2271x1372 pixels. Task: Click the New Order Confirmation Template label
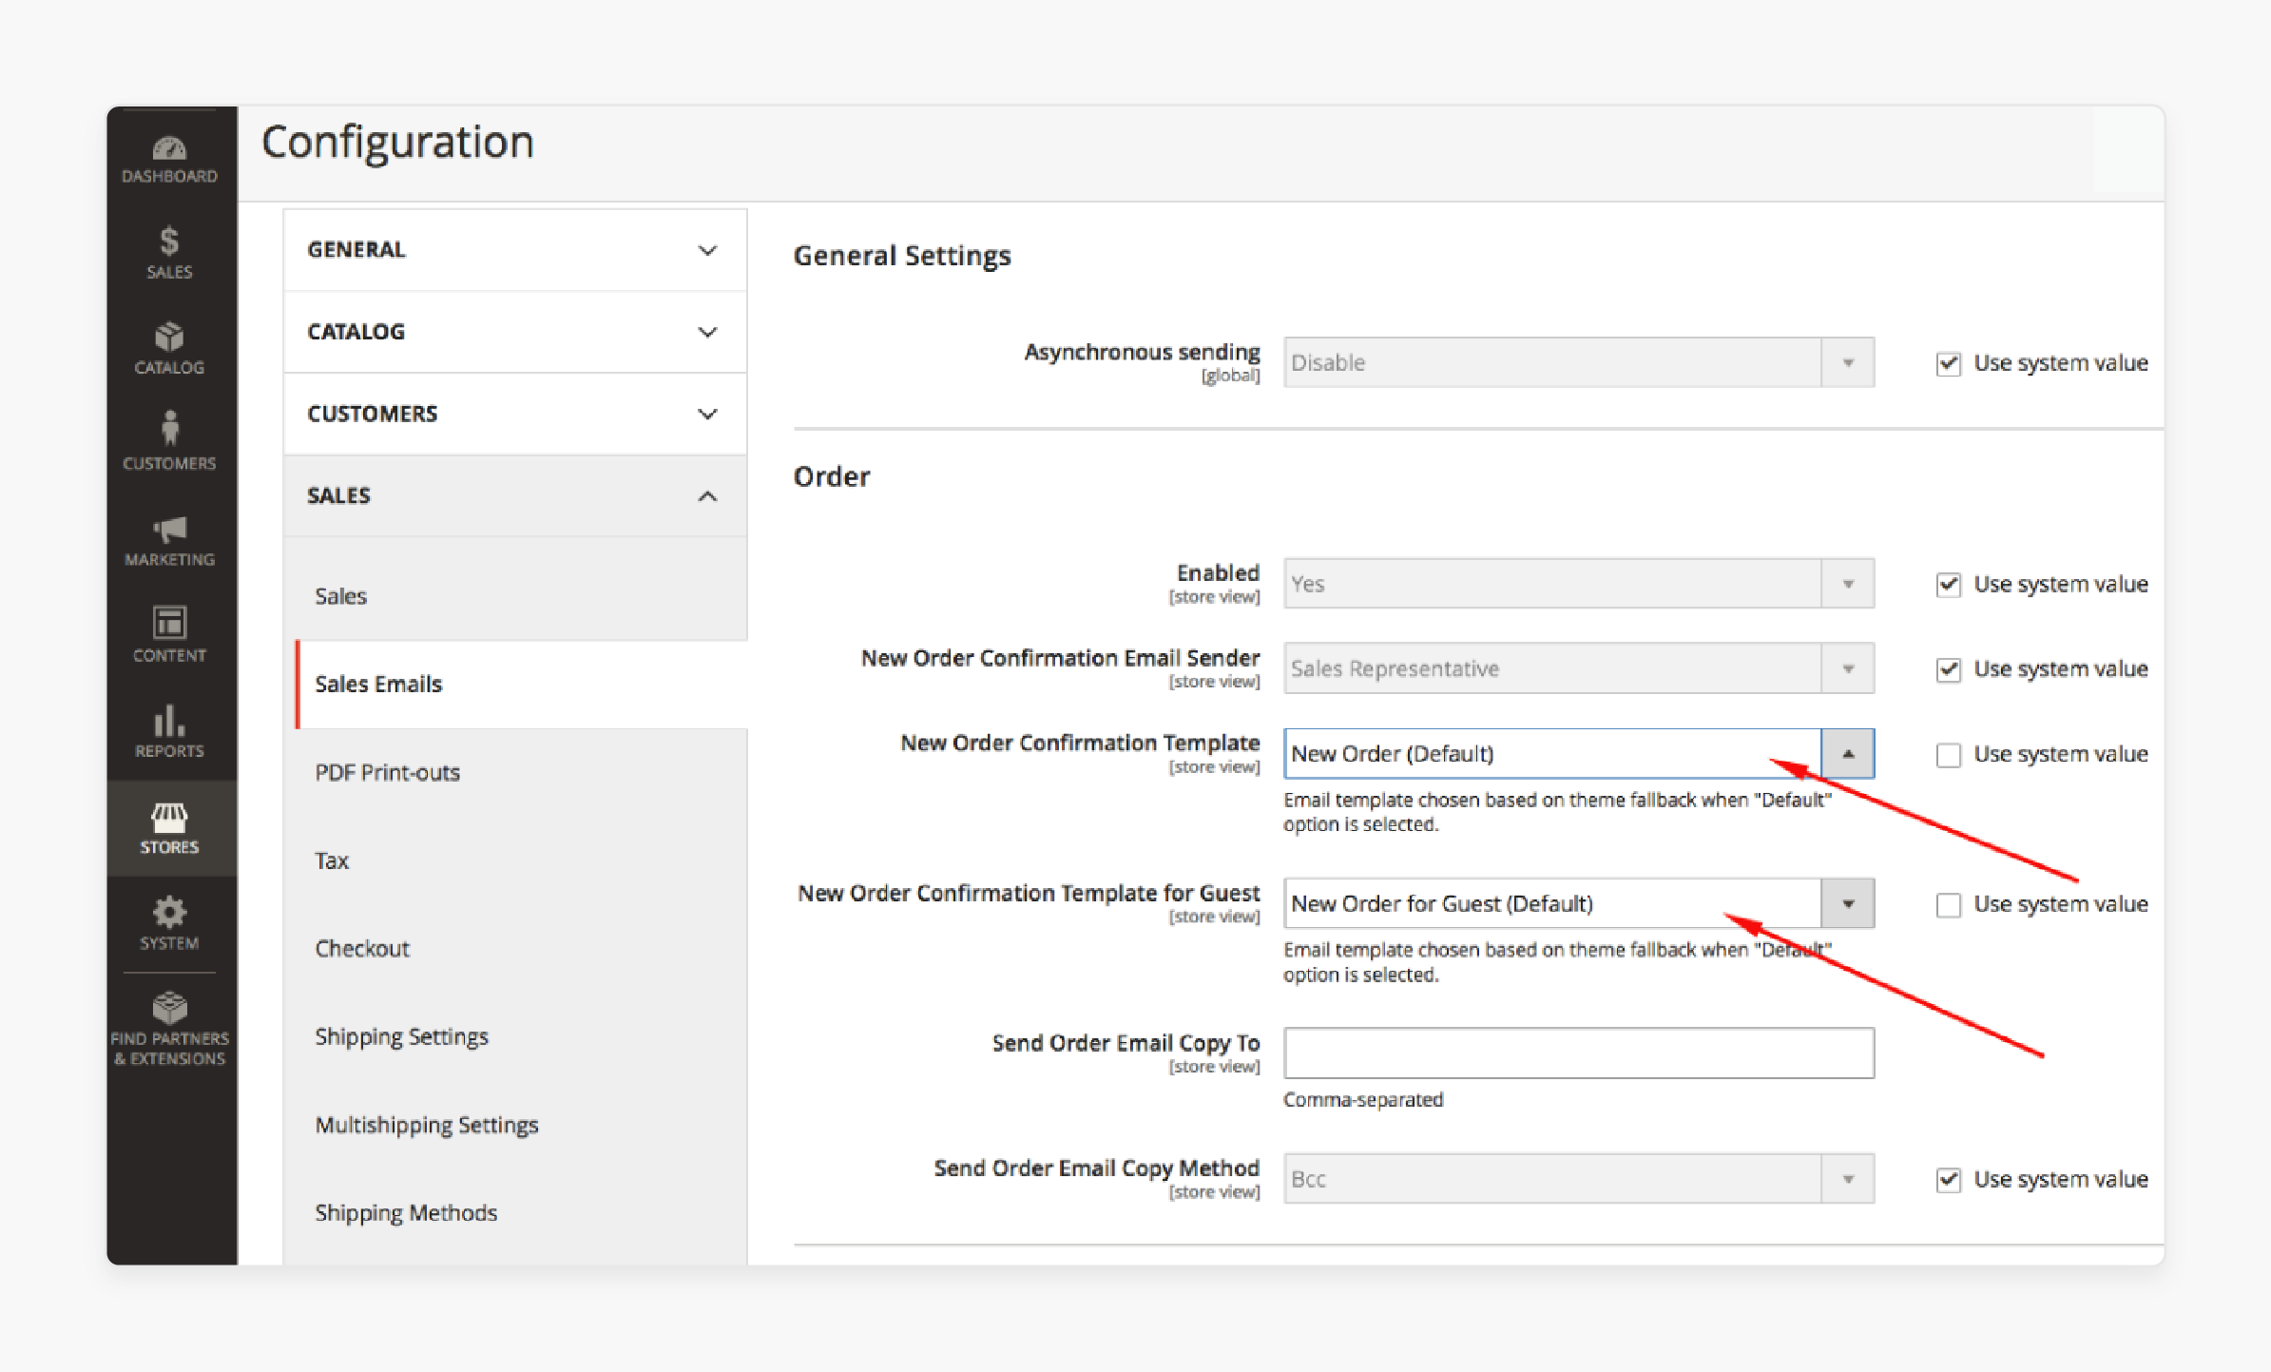click(x=1080, y=743)
